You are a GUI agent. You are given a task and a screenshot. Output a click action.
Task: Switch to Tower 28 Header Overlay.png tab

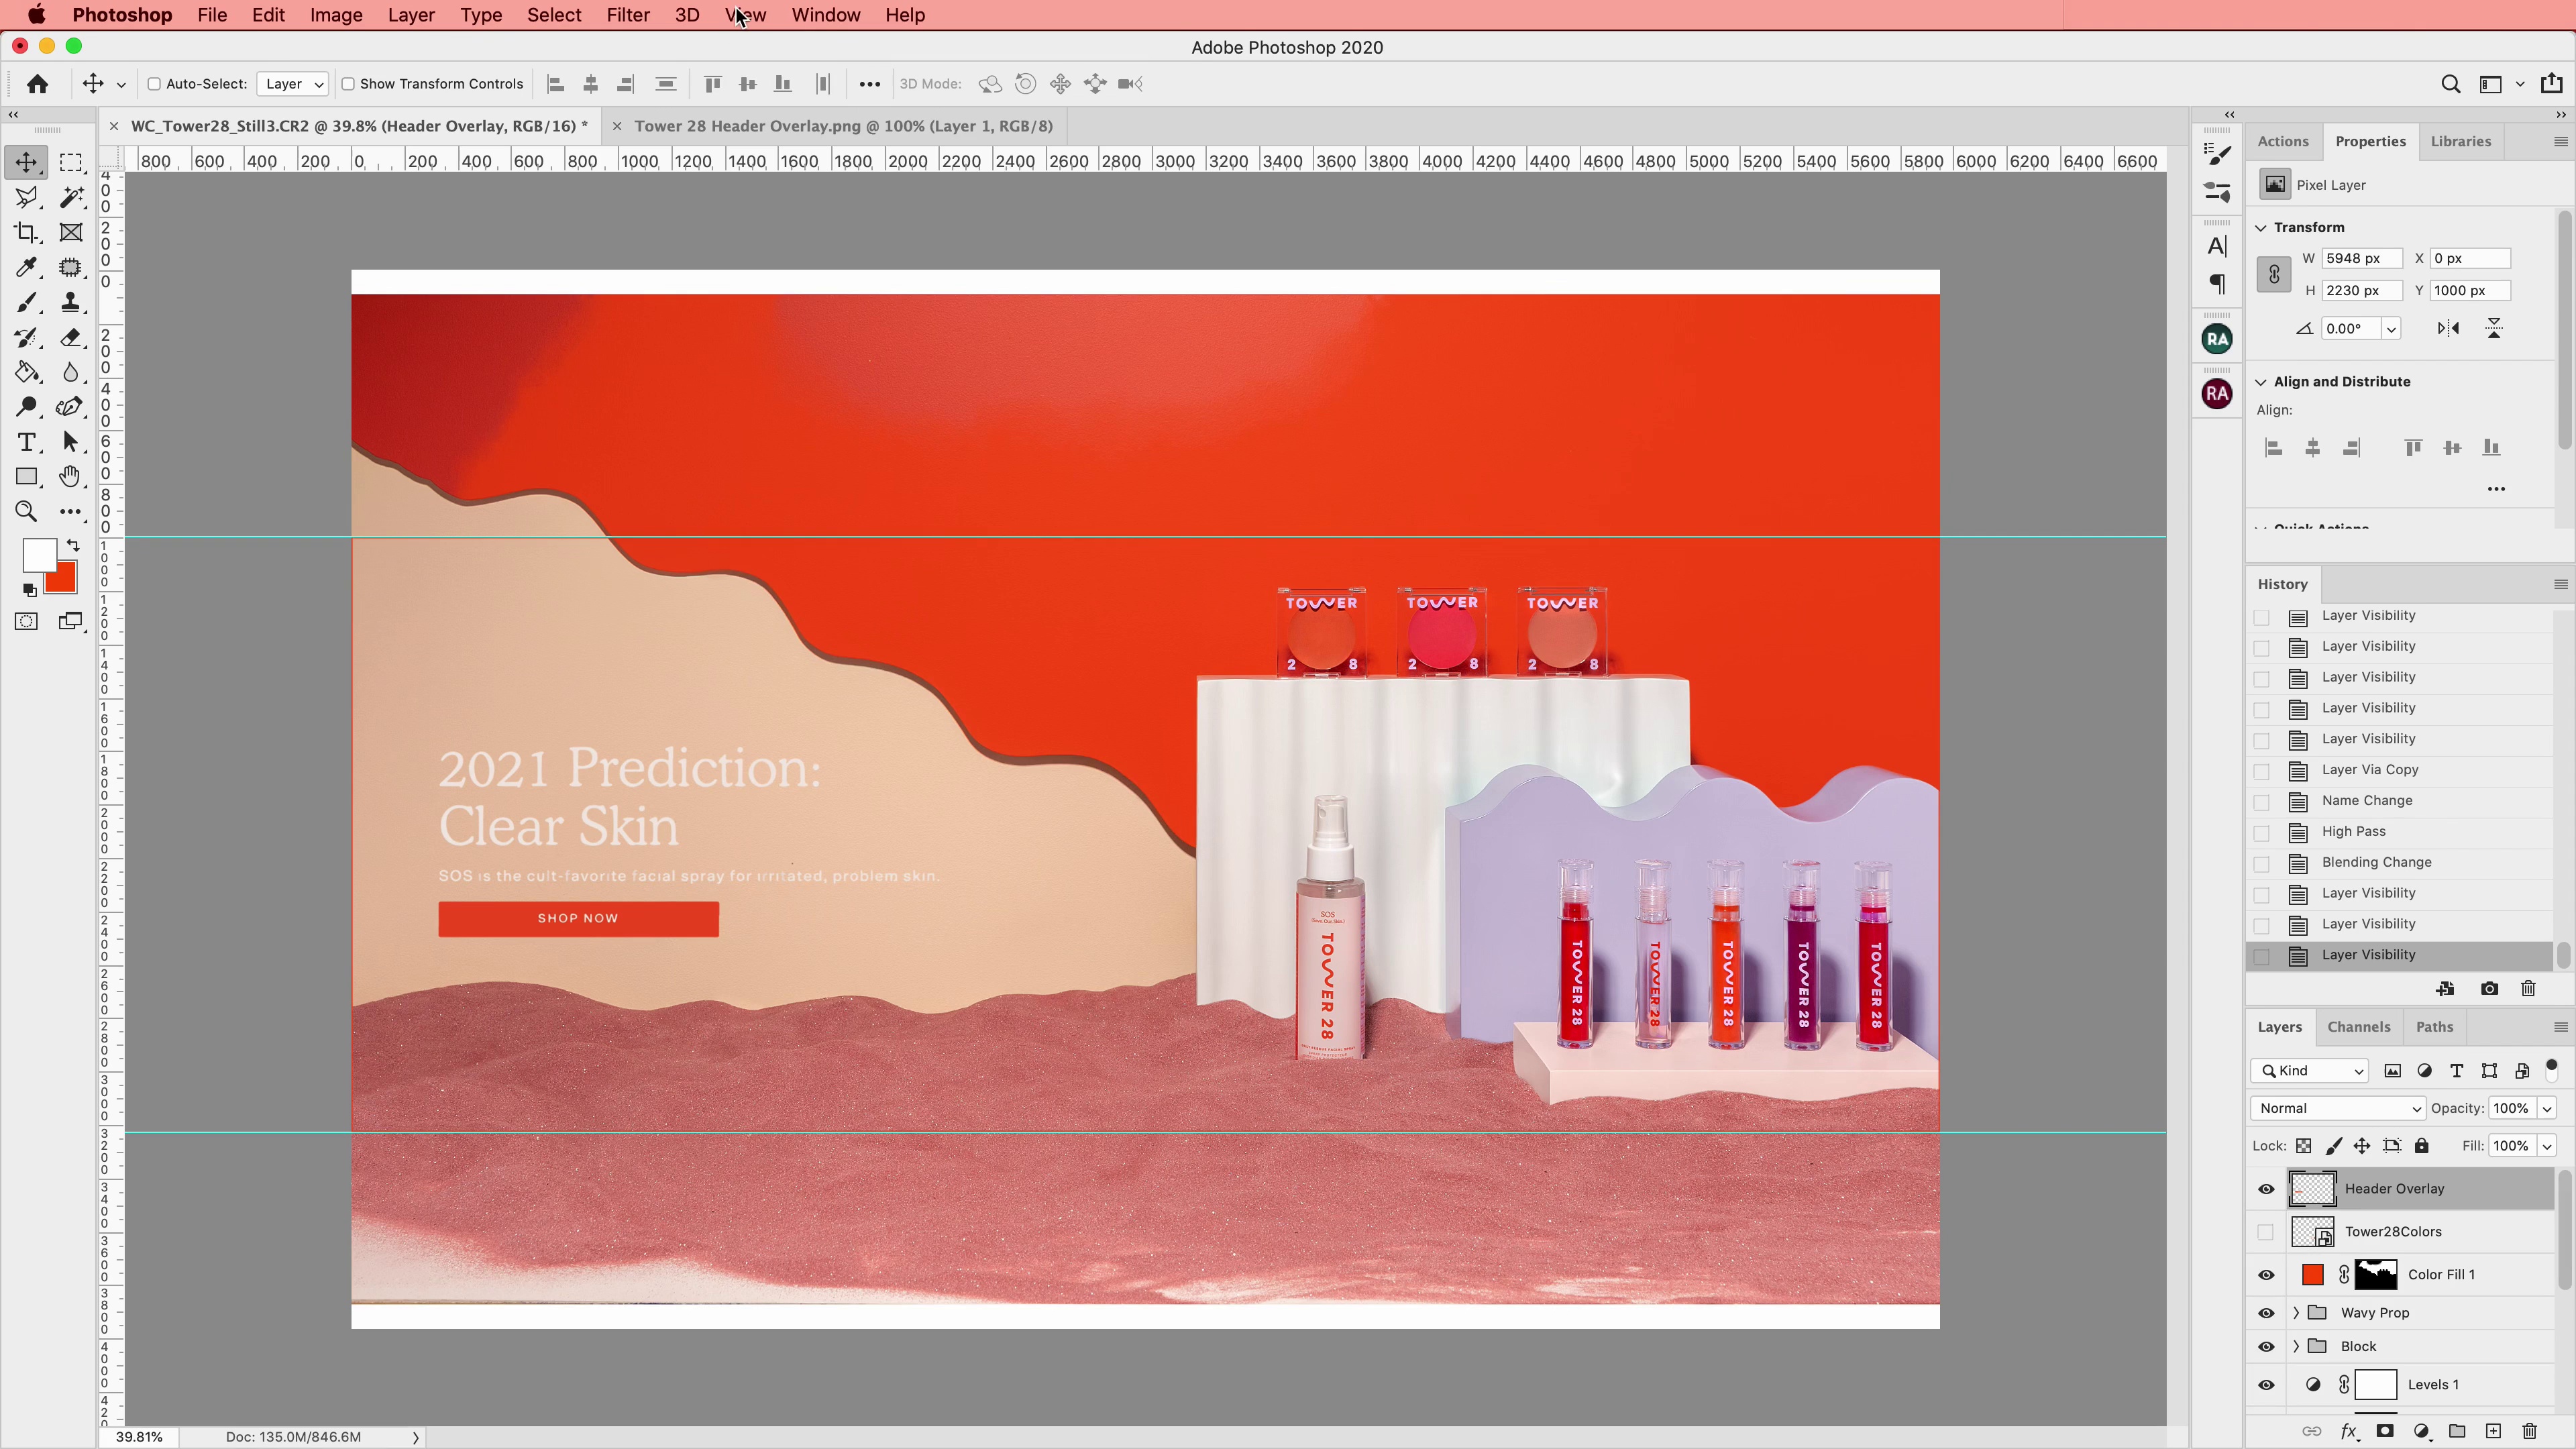click(x=843, y=126)
